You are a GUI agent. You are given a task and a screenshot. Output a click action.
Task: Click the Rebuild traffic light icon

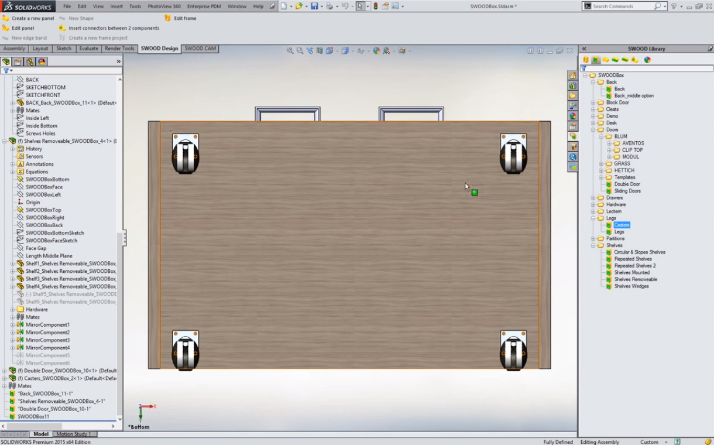point(376,6)
